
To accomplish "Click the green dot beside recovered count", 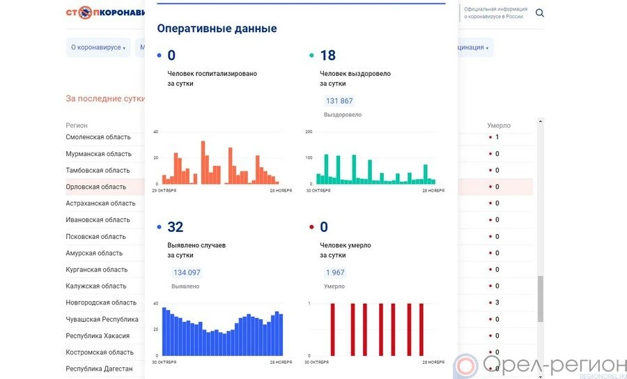I will [x=311, y=56].
